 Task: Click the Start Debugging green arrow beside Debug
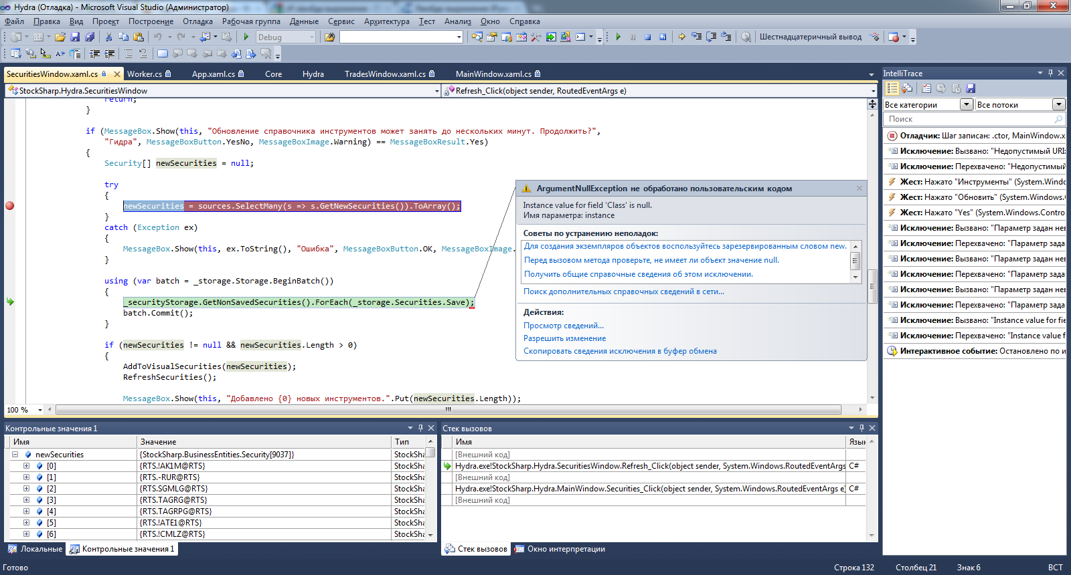pos(246,37)
